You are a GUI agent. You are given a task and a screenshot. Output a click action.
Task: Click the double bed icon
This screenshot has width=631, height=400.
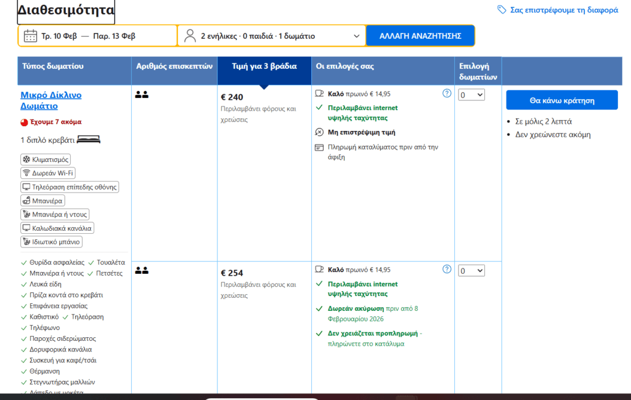click(89, 140)
